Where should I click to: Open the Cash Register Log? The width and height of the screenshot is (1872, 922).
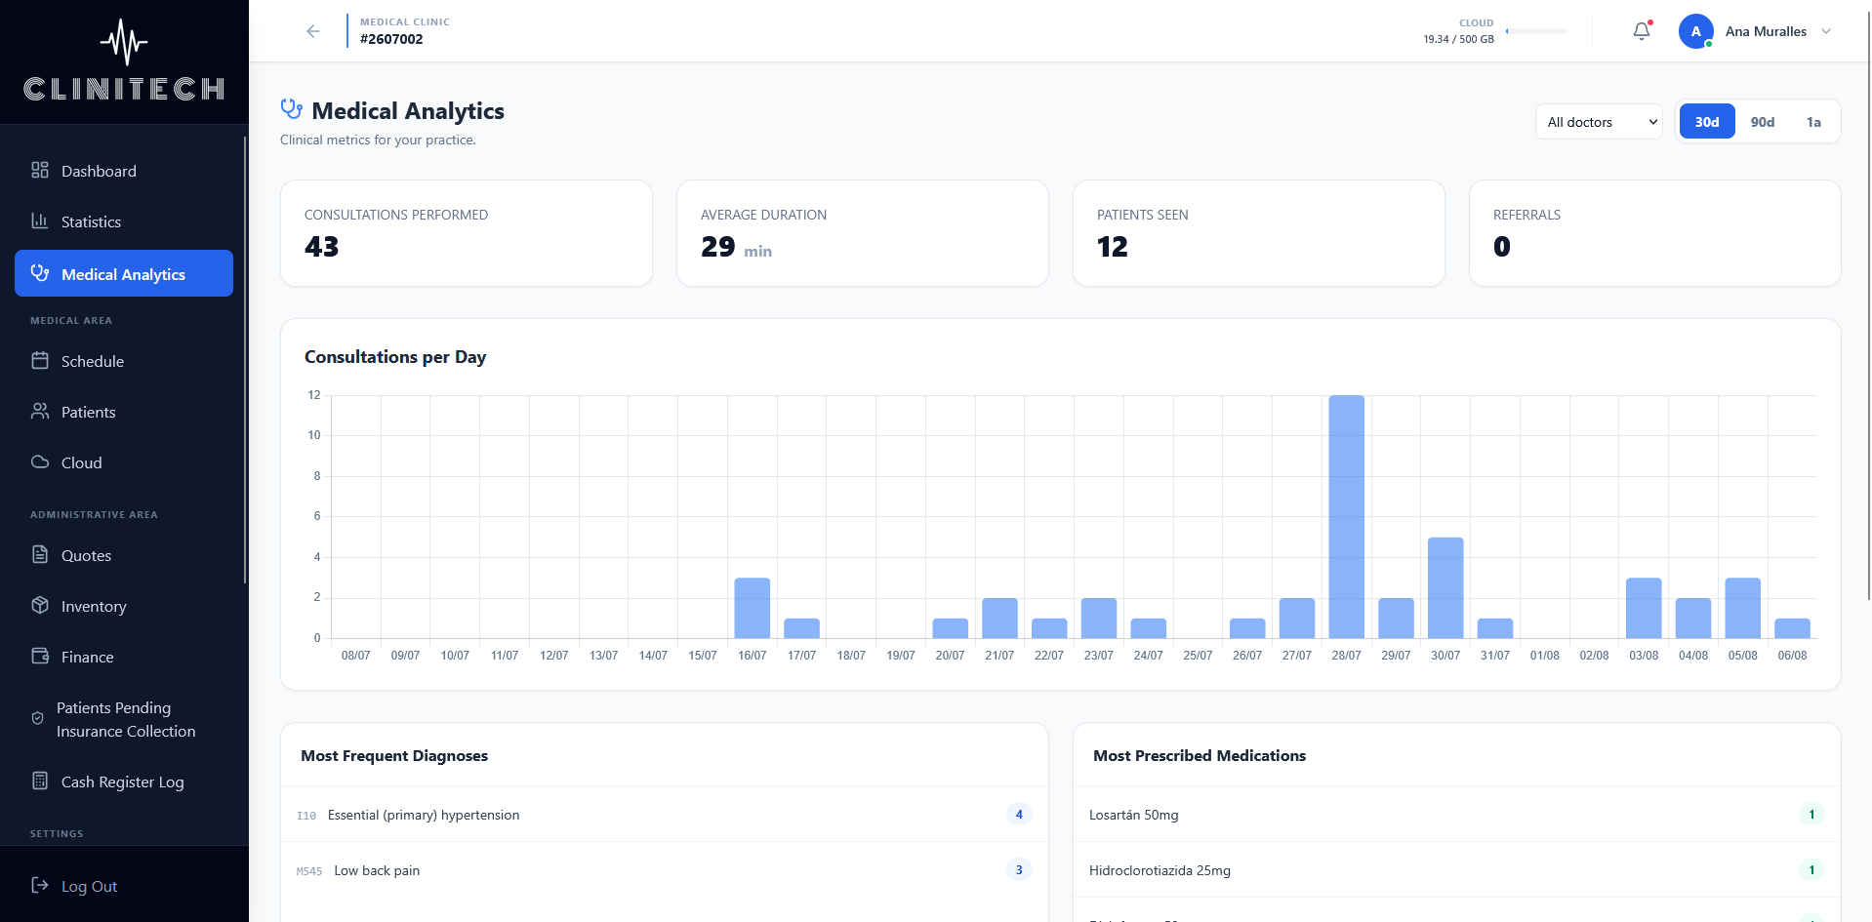[x=124, y=782]
